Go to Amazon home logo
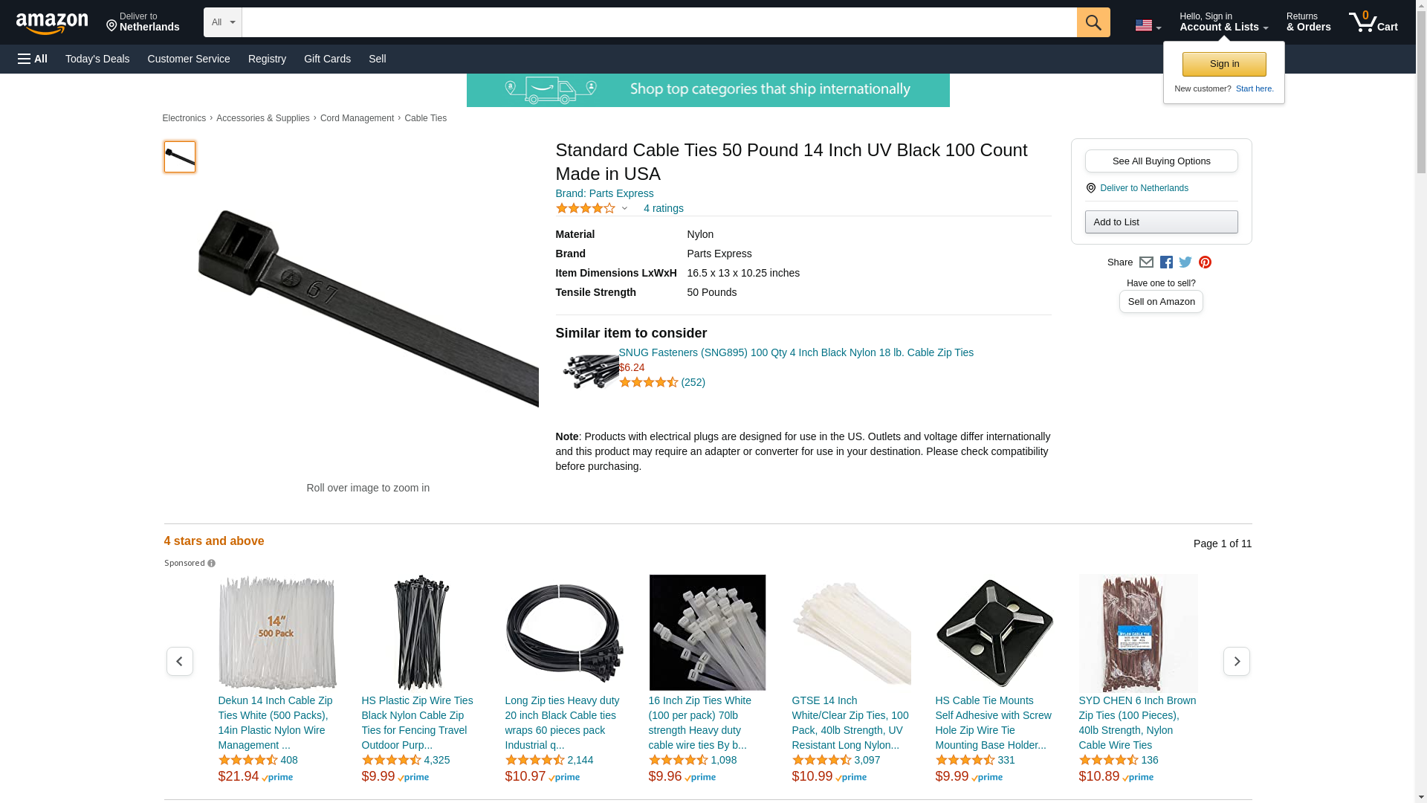1427x803 pixels. 52,23
